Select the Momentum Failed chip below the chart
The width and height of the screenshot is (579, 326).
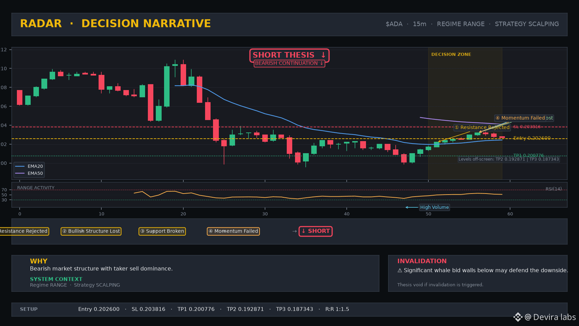pyautogui.click(x=233, y=231)
